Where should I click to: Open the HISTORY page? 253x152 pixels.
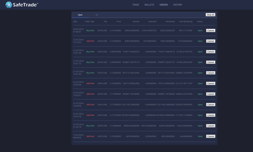178,5
